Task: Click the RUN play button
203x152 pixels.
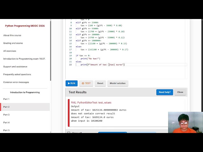Action: click(x=71, y=83)
